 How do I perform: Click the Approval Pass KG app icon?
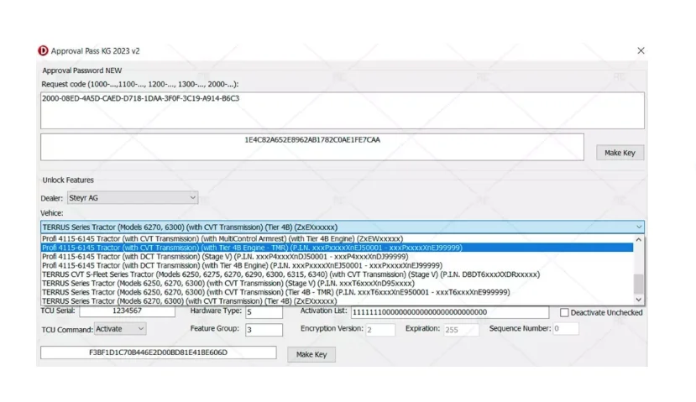coord(43,50)
